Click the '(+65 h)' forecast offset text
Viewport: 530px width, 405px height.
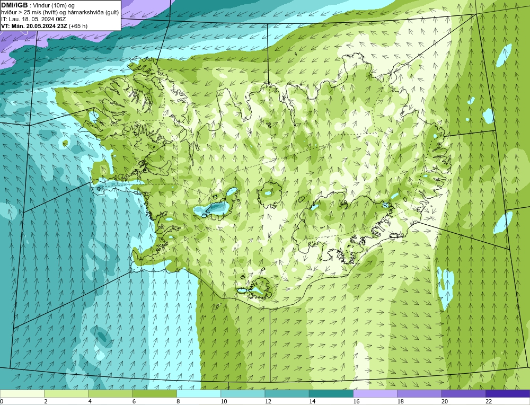tap(78, 26)
